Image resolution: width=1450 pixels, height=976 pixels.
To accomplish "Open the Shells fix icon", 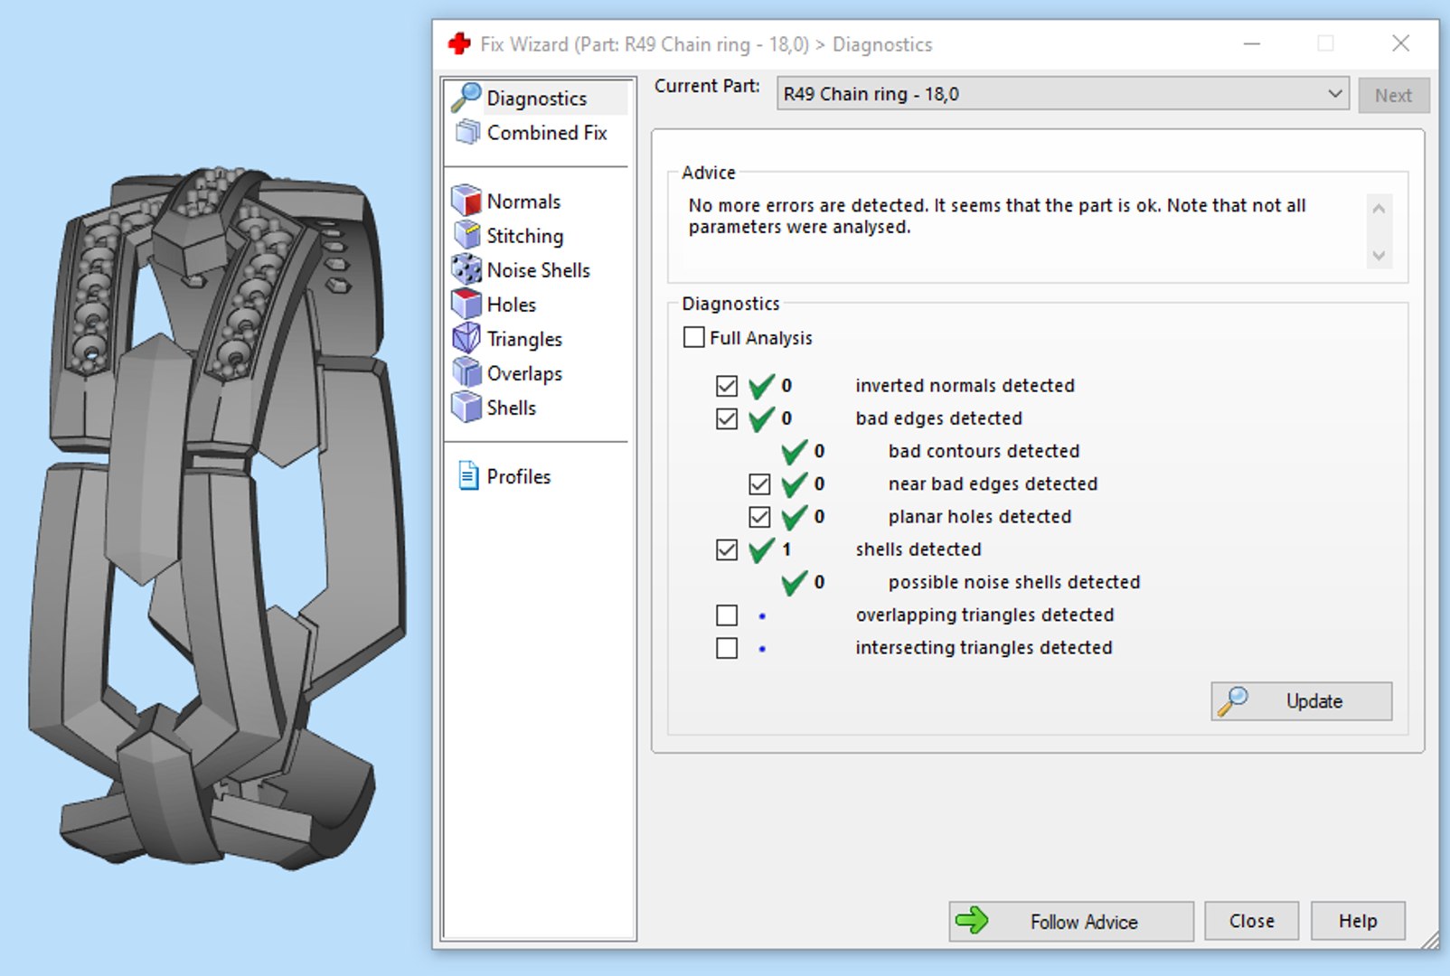I will pos(466,407).
